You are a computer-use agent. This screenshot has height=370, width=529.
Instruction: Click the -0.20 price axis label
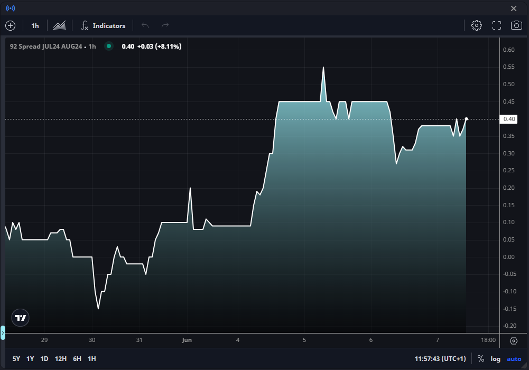tap(510, 326)
